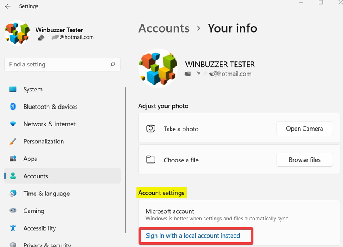The width and height of the screenshot is (343, 247).
Task: Open Bluetooth & devices settings
Action: [x=62, y=107]
